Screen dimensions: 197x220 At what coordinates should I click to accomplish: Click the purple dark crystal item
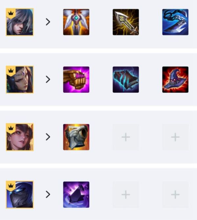76,195
